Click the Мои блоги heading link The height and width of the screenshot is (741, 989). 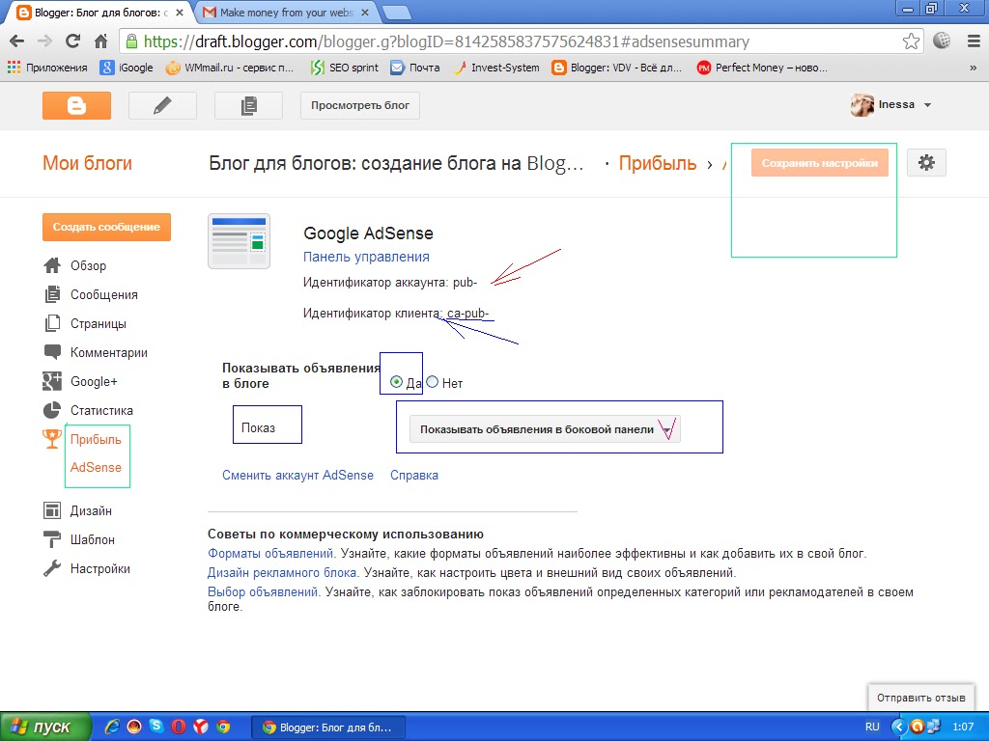click(x=87, y=163)
